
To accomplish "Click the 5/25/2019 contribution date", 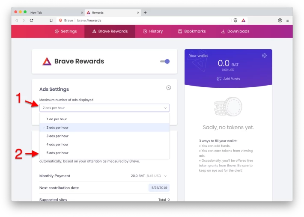I will coord(159,188).
